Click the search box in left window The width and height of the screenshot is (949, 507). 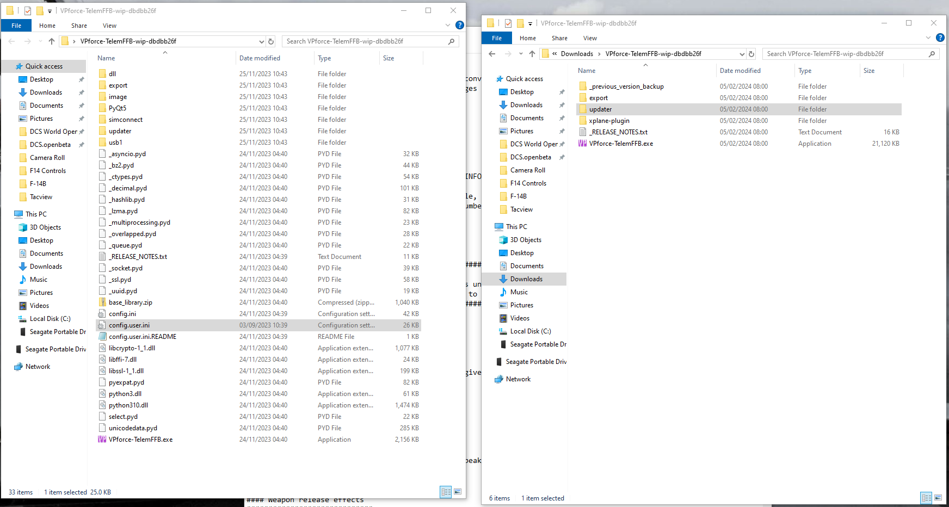370,41
